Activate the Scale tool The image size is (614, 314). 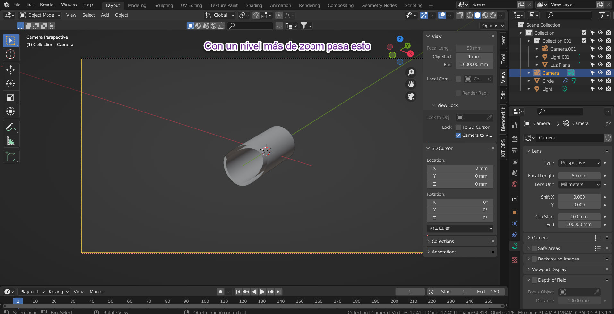(x=11, y=97)
